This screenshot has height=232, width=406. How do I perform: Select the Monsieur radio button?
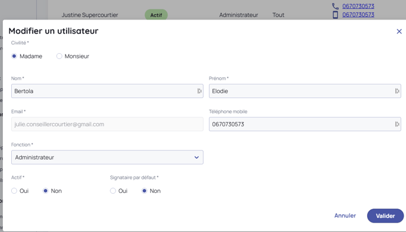point(59,56)
